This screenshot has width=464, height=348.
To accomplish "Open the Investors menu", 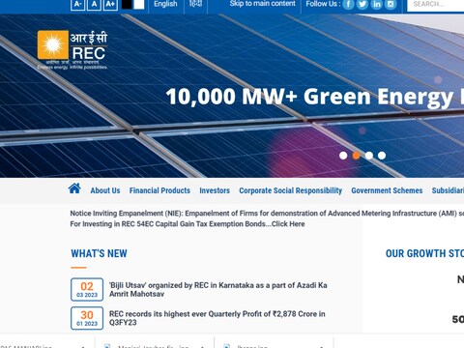I will tap(215, 190).
